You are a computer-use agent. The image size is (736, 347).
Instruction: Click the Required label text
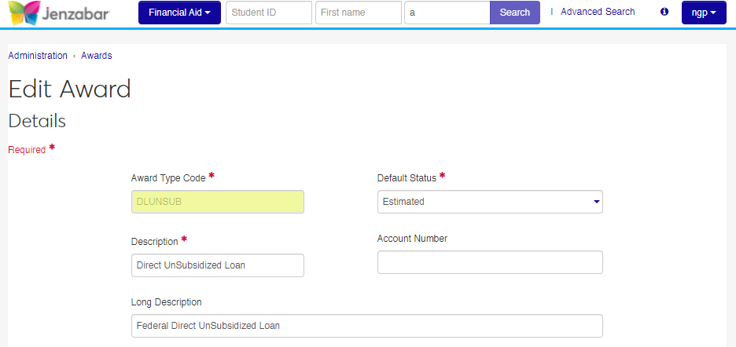tap(27, 150)
